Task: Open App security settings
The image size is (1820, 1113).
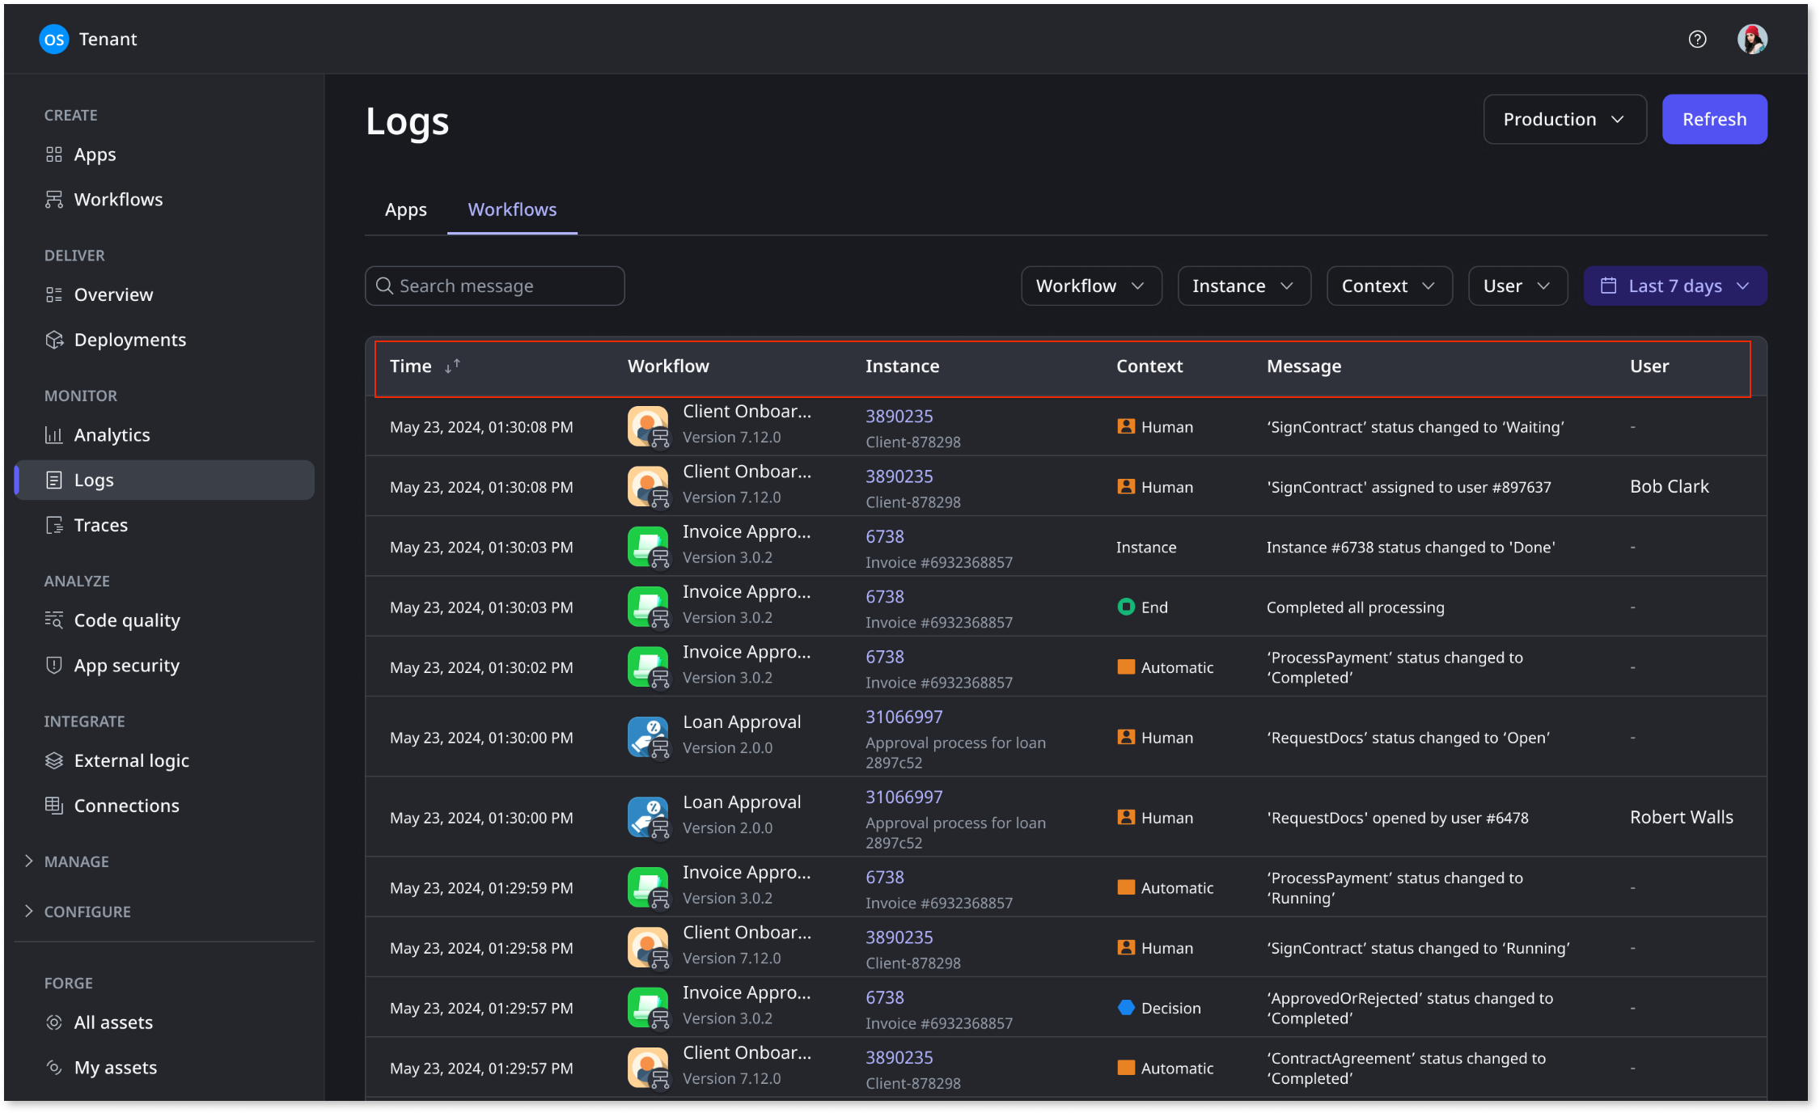Action: point(126,665)
